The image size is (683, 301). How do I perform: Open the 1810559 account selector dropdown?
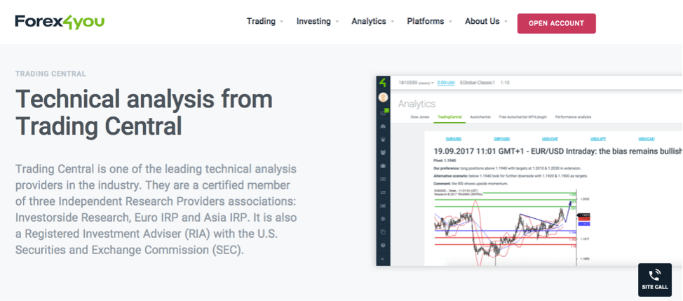pos(416,82)
